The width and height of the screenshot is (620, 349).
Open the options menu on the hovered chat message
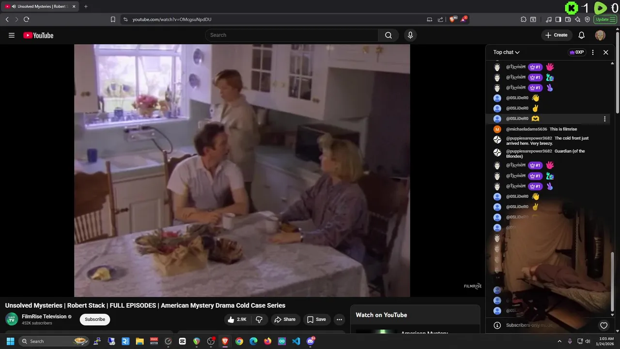tap(604, 119)
